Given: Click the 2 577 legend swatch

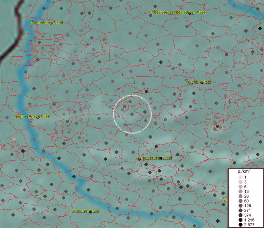Looking at the screenshot, I should coord(240,225).
